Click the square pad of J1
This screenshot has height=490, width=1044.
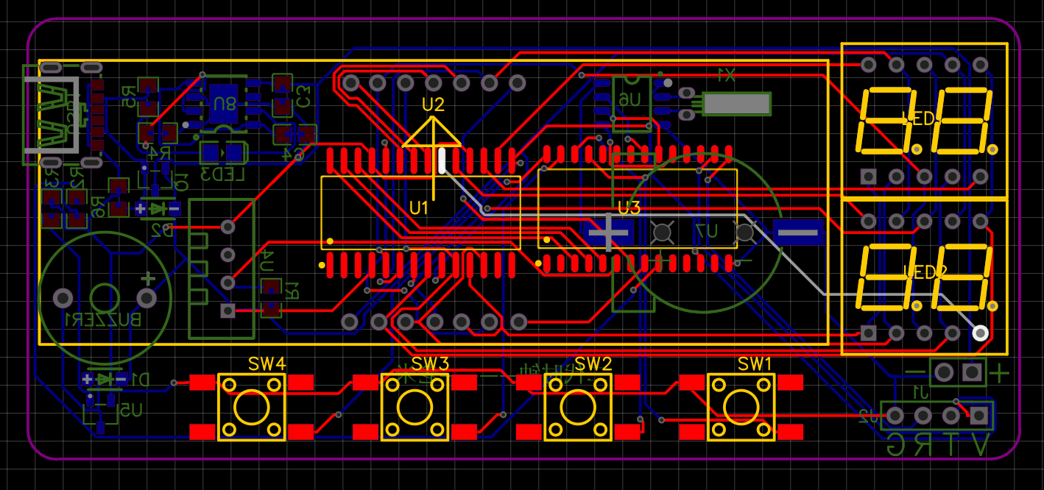pos(973,372)
